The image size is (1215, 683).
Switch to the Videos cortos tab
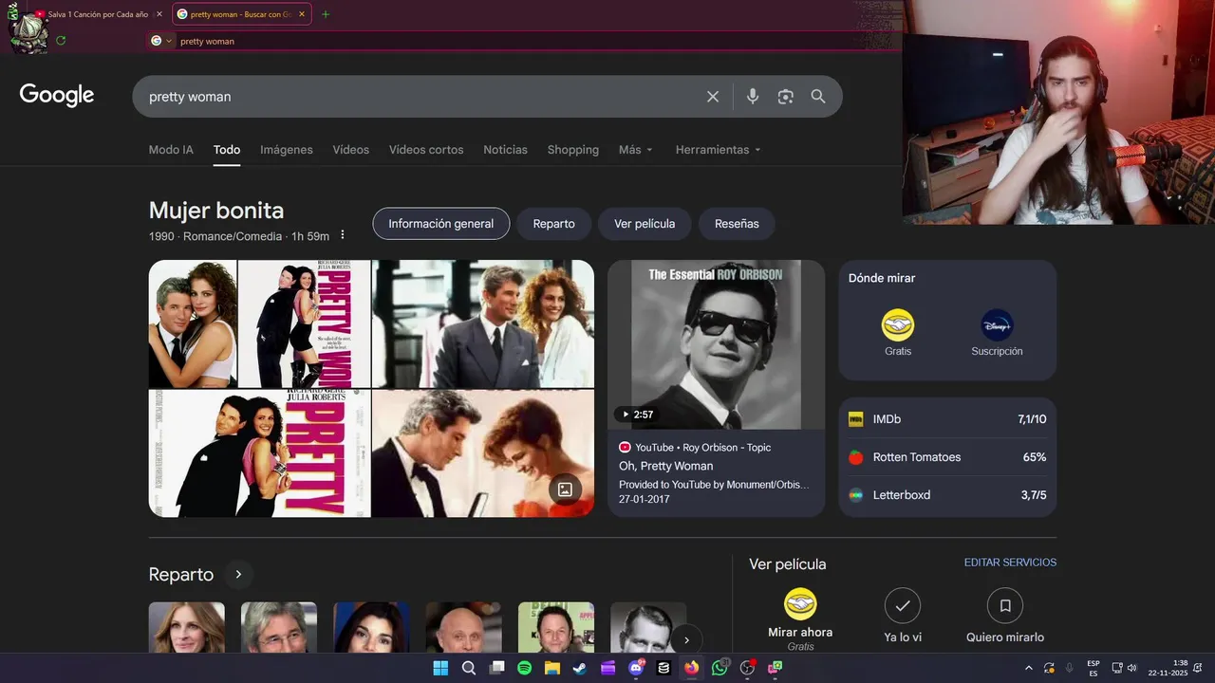[426, 150]
